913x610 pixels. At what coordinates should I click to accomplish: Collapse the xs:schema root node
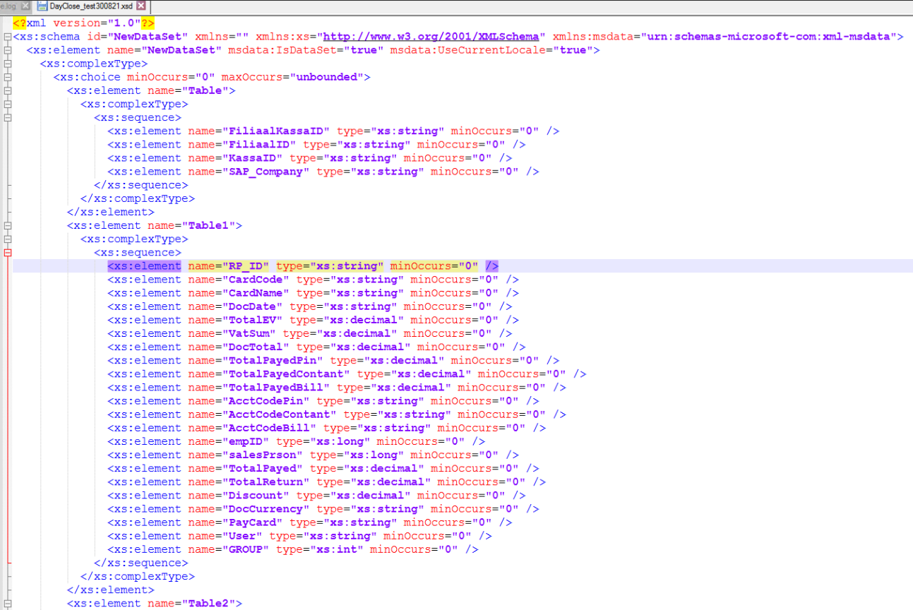(7, 37)
